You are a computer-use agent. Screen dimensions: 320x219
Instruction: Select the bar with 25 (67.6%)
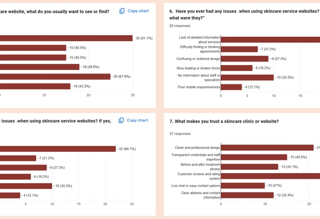pyautogui.click(x=55, y=76)
